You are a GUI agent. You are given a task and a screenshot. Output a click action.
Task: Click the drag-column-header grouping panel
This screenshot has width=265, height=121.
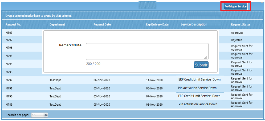pyautogui.click(x=39, y=16)
